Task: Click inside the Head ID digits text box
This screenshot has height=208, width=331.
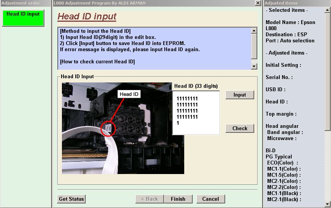Action: click(x=196, y=113)
